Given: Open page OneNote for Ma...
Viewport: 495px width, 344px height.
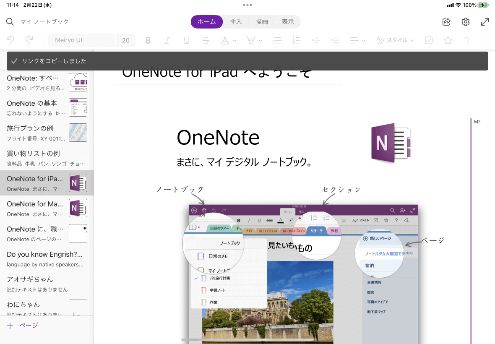Looking at the screenshot, I should tap(47, 208).
